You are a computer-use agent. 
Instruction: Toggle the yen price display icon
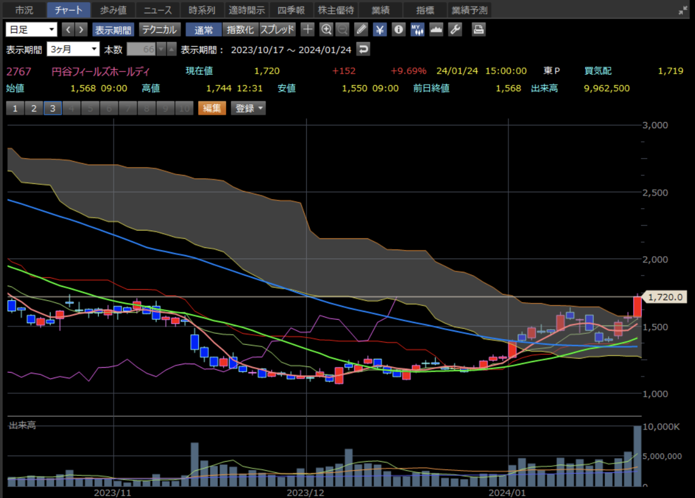tap(380, 30)
